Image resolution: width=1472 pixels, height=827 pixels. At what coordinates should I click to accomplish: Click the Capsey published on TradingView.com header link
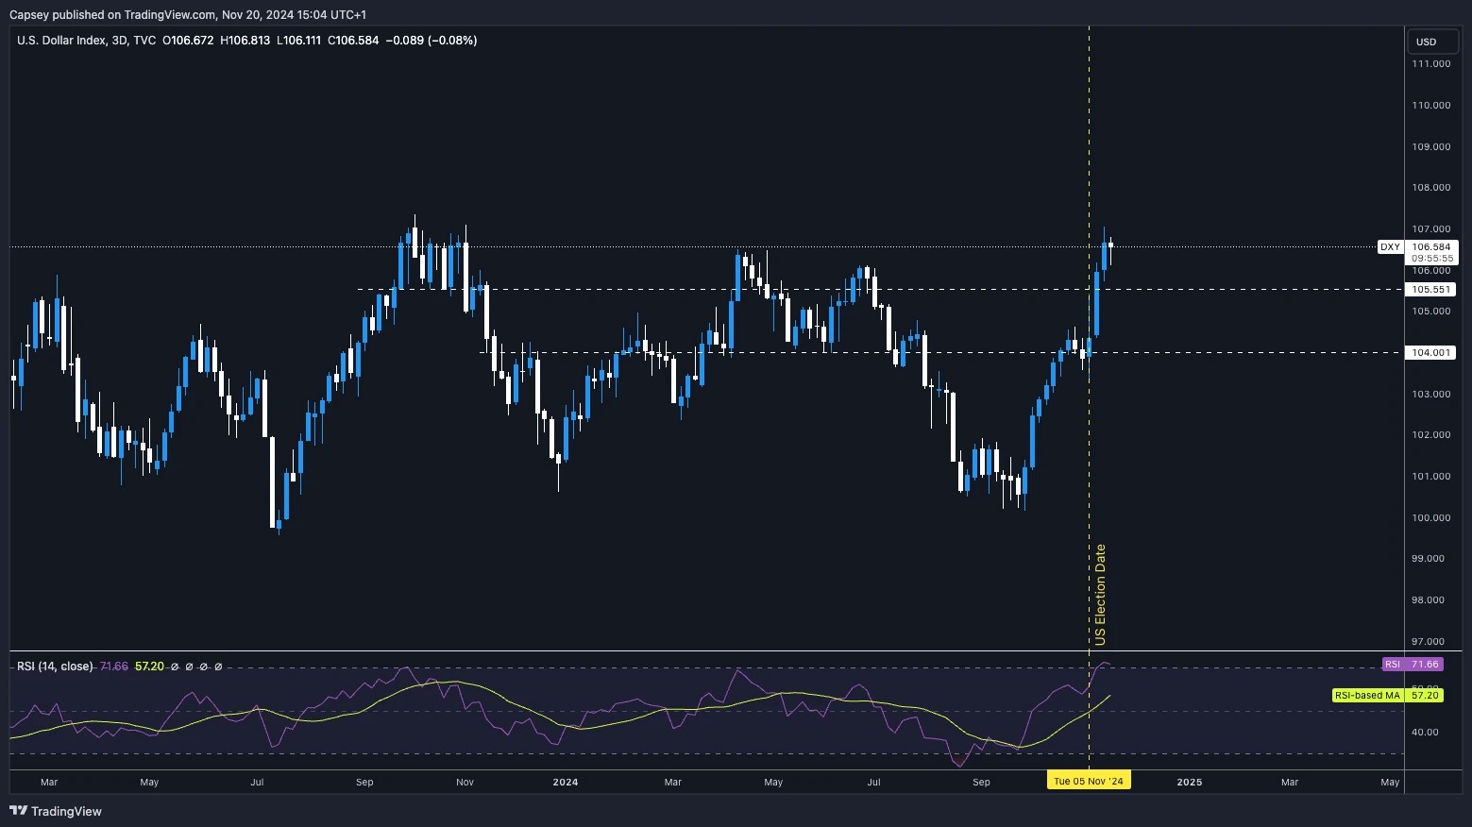click(x=113, y=14)
